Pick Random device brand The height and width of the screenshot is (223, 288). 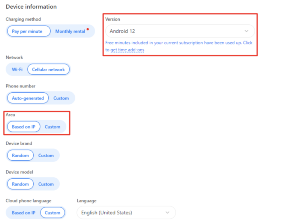click(20, 155)
